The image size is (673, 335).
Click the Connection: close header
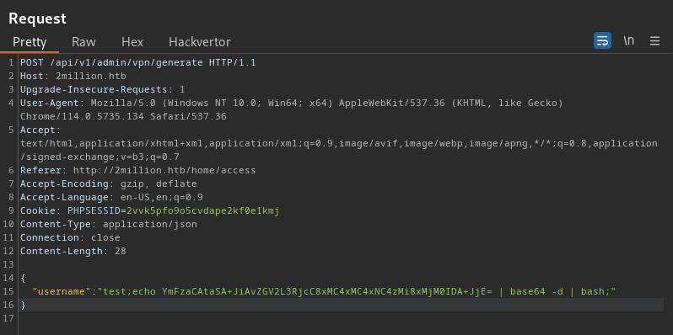pyautogui.click(x=70, y=237)
